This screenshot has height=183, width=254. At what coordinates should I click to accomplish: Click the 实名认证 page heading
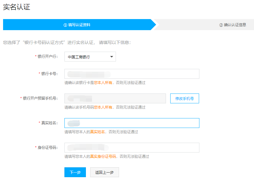(17, 7)
